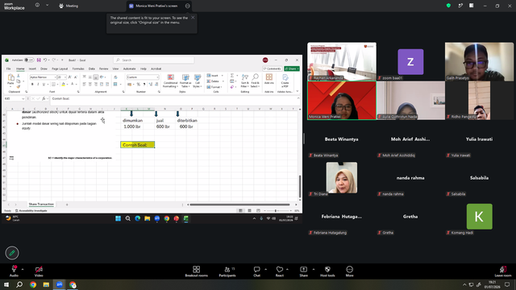Screen dimensions: 516x290
Task: Dismiss the shared content notification
Action: (193, 18)
